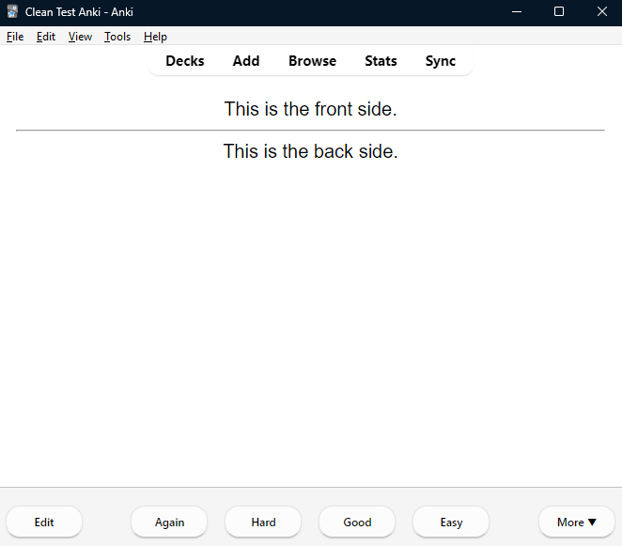Open the View menu
Screen dimensions: 622x546
[x=80, y=37]
